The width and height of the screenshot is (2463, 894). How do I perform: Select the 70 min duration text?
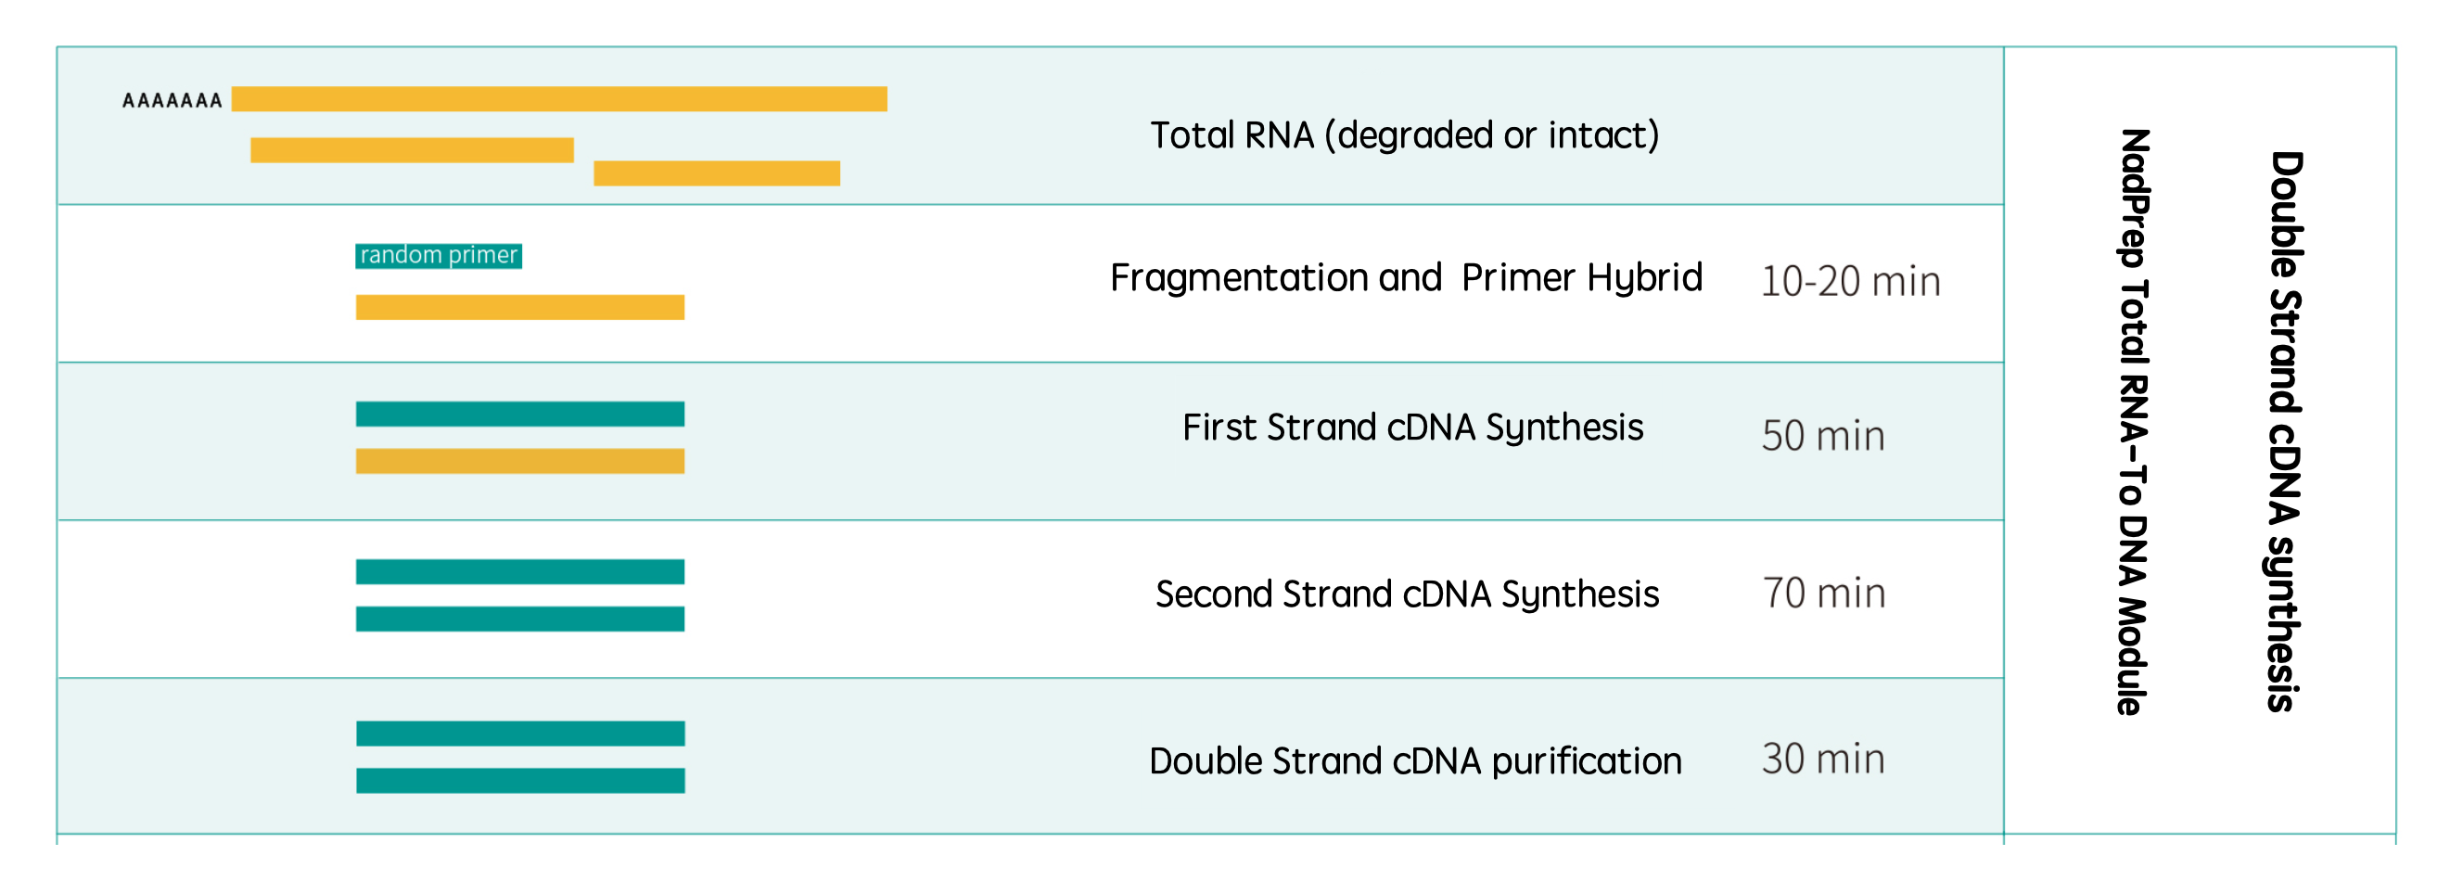tap(1823, 593)
